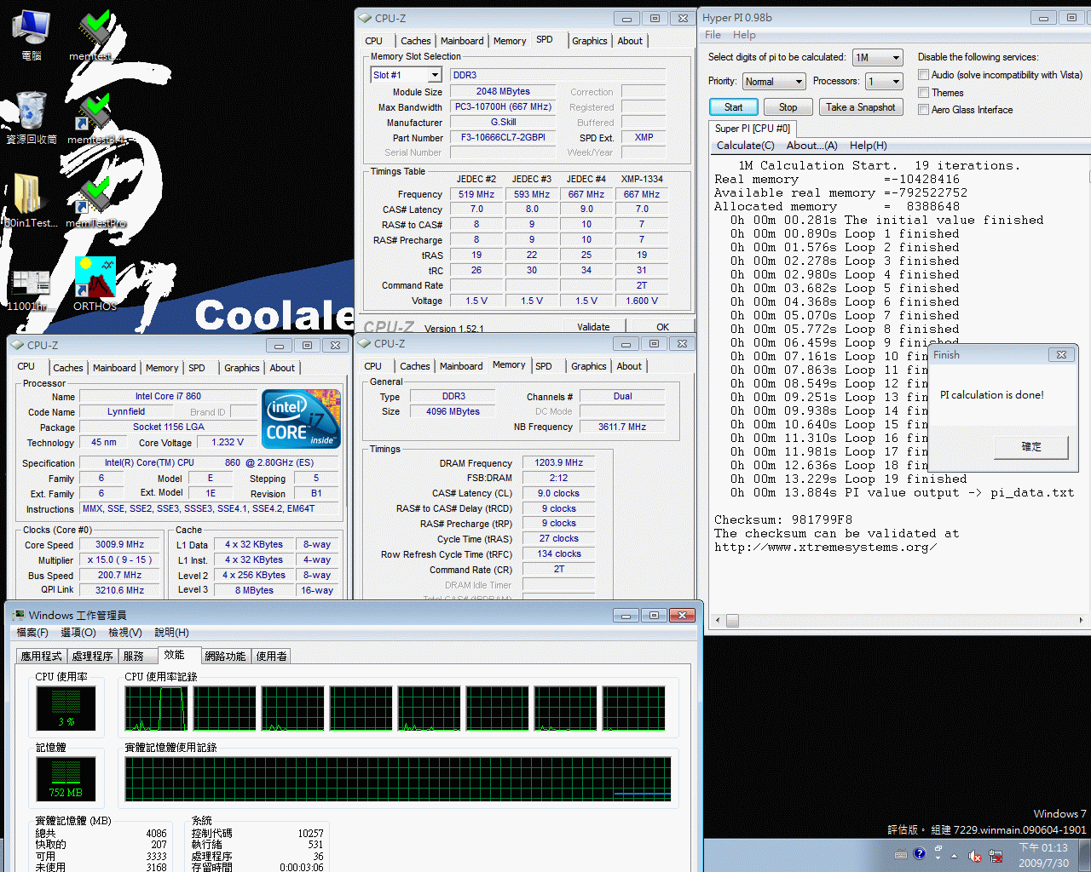Click the Part Number F3-10666CL7-2GBPI field
This screenshot has height=872, width=1091.
pyautogui.click(x=503, y=137)
